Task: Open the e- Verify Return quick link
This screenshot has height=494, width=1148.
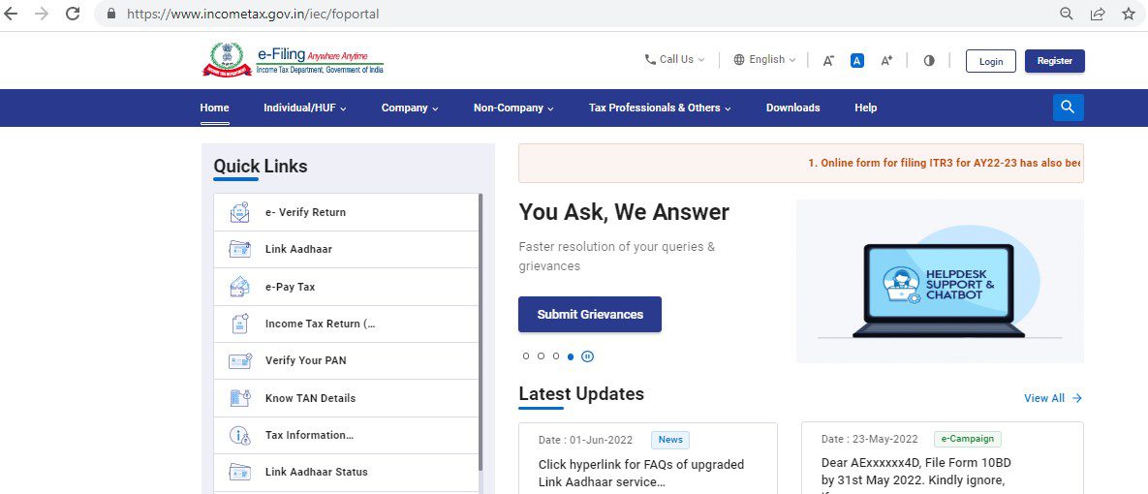Action: (x=346, y=212)
